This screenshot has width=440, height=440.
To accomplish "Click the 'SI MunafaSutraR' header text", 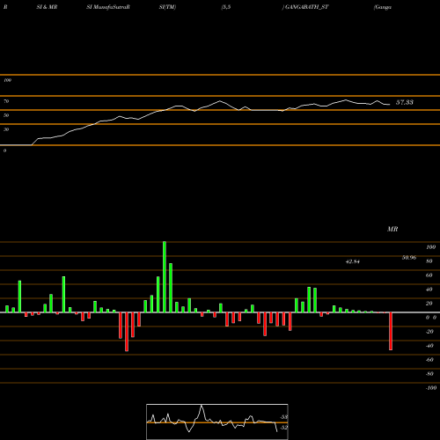I will (x=108, y=7).
